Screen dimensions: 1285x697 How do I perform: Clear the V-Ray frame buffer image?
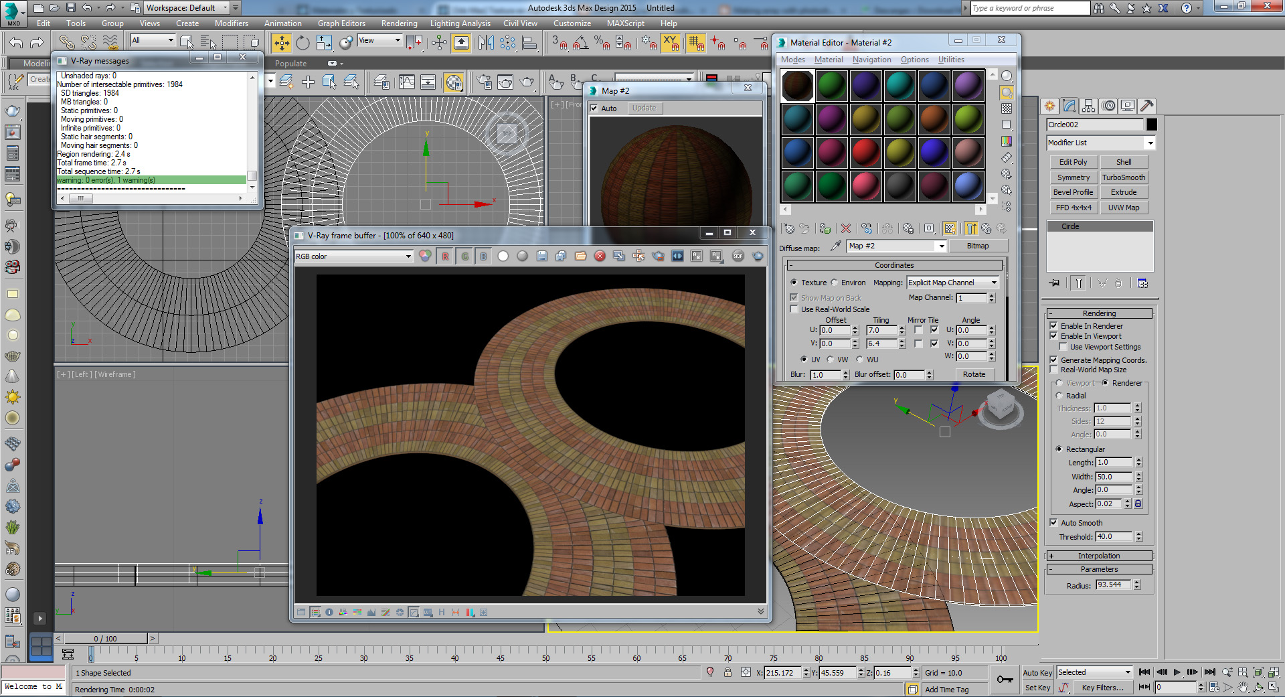600,256
